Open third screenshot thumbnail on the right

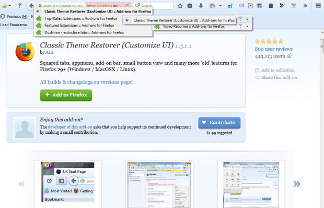click(x=251, y=184)
